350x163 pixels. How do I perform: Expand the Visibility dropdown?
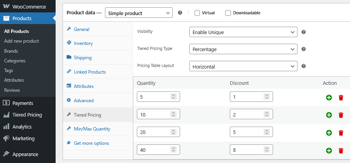pos(243,33)
